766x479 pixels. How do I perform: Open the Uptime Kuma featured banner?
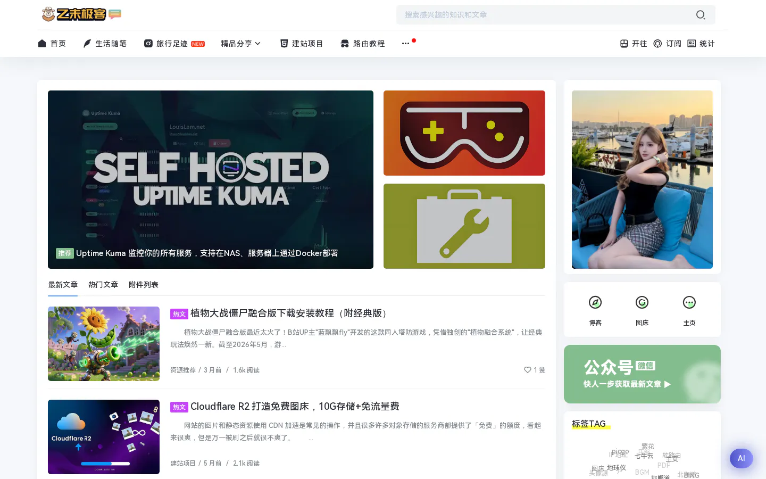(x=211, y=179)
